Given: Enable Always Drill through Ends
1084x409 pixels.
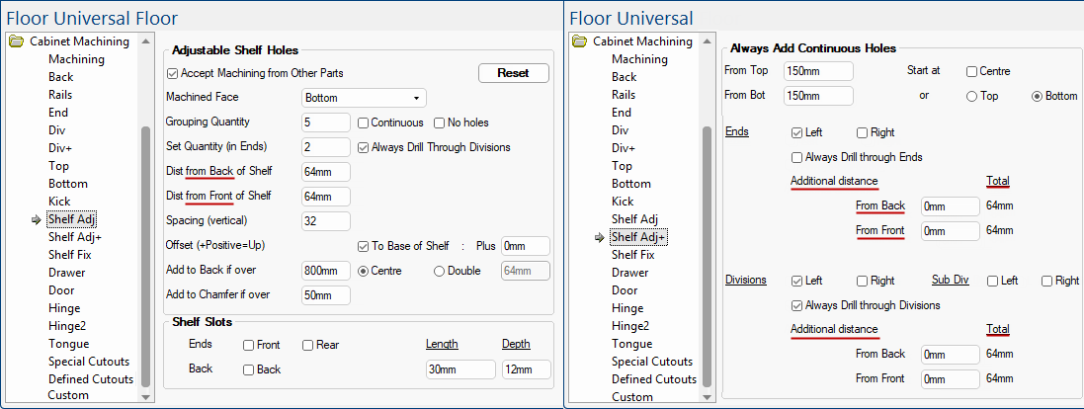Looking at the screenshot, I should tap(797, 157).
